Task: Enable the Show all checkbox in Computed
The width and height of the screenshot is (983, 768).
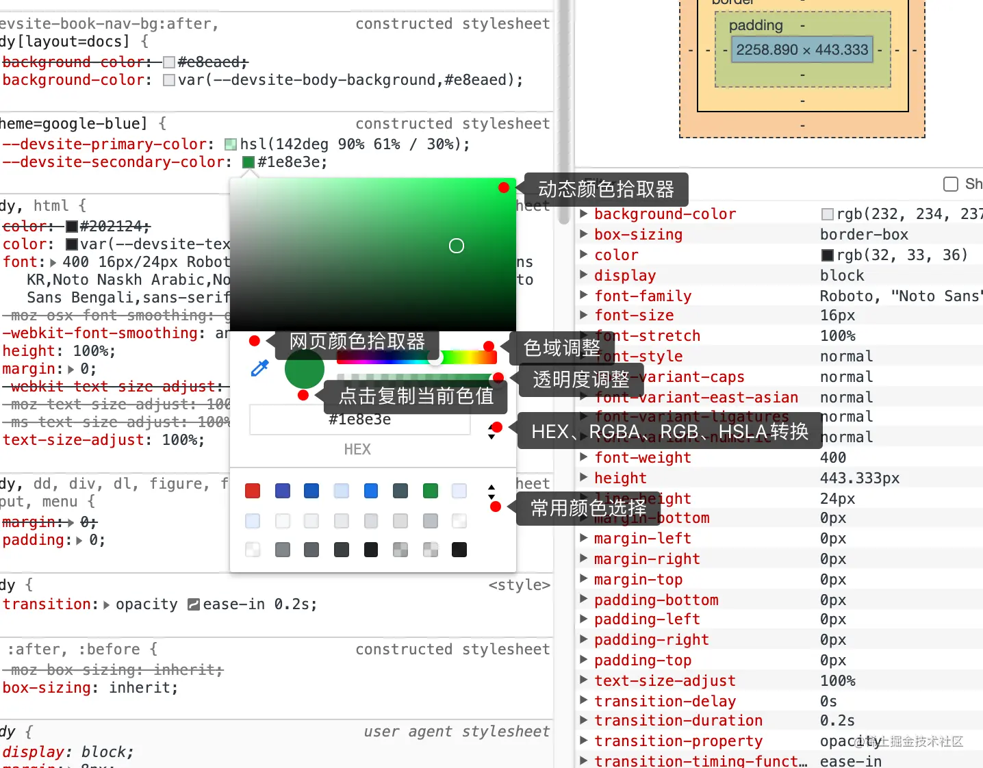Action: [951, 184]
